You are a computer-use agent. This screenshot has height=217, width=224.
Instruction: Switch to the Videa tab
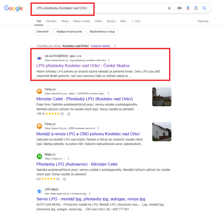(98, 21)
